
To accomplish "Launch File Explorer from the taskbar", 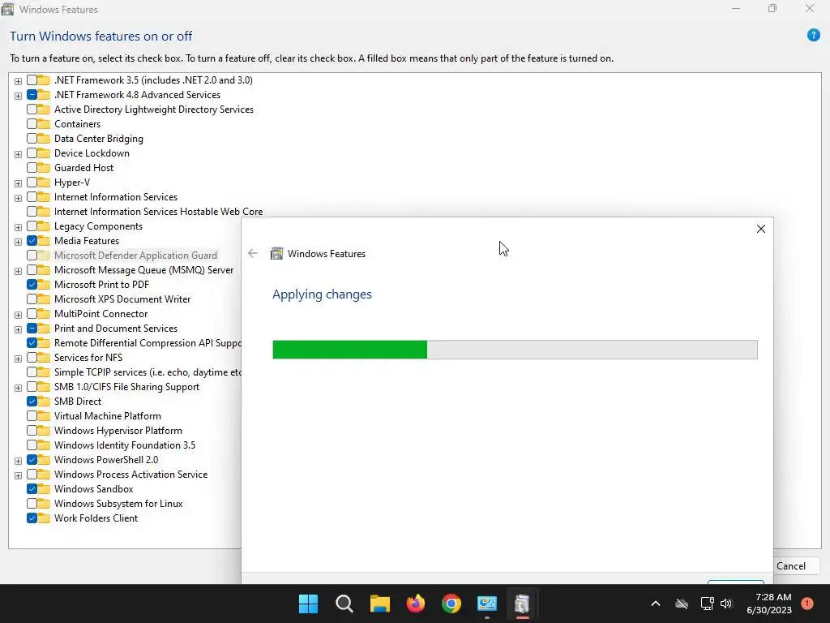I will 379,604.
